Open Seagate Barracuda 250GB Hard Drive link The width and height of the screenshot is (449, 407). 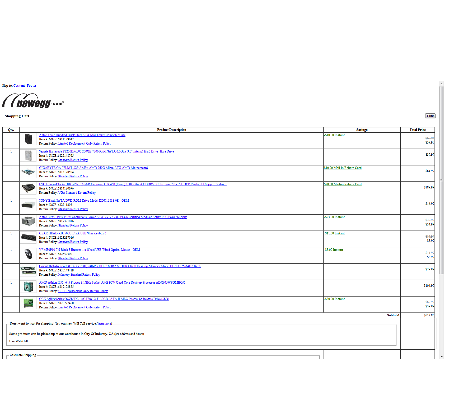point(106,151)
